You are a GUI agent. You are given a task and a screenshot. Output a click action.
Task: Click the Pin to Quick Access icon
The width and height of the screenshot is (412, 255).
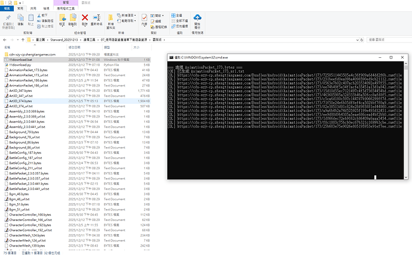pos(10,18)
